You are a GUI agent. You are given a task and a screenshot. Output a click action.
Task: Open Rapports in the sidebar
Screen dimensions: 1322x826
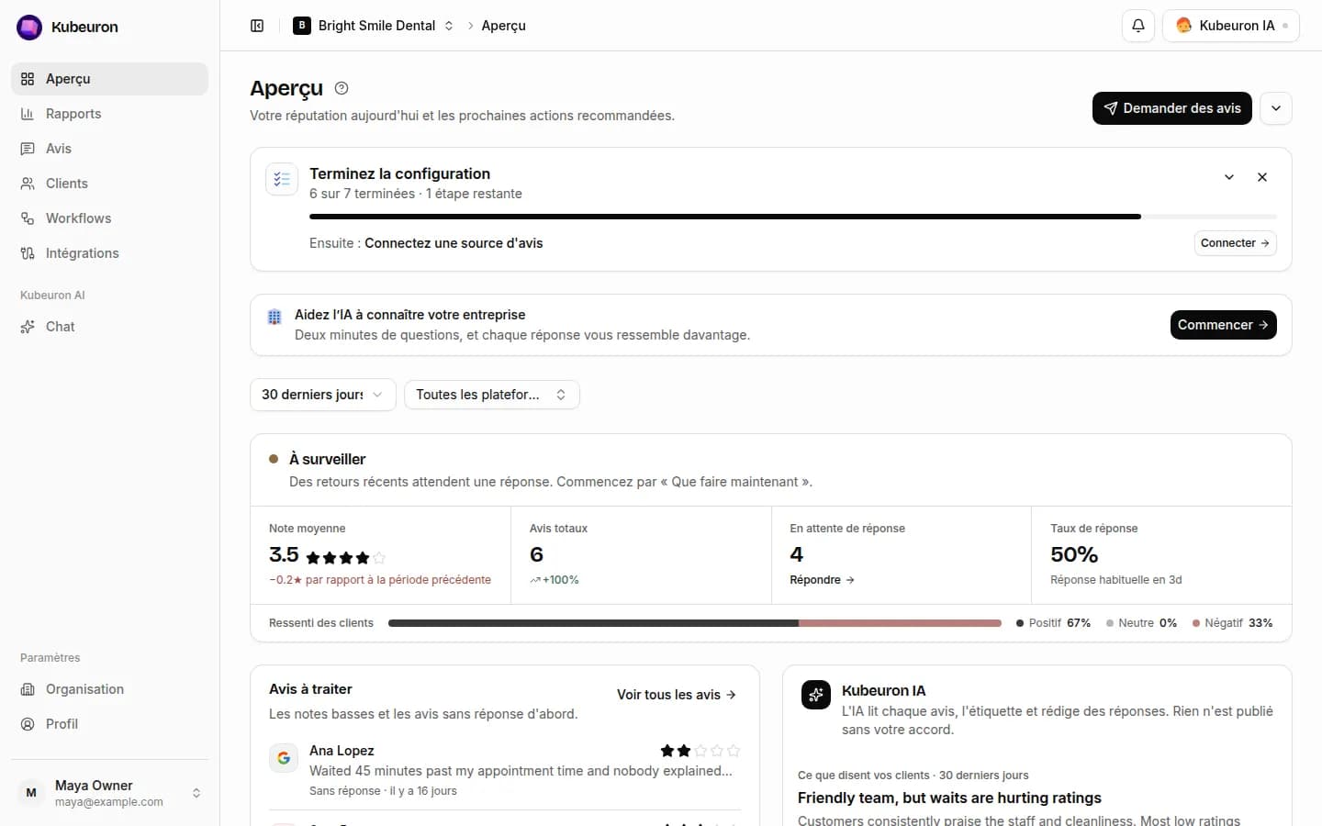point(109,114)
